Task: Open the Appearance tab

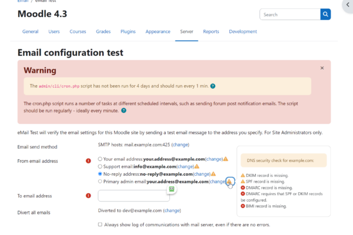Action: [x=158, y=32]
